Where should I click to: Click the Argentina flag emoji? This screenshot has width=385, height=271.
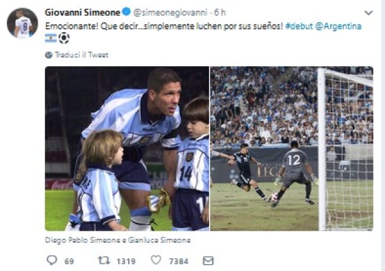coord(50,38)
